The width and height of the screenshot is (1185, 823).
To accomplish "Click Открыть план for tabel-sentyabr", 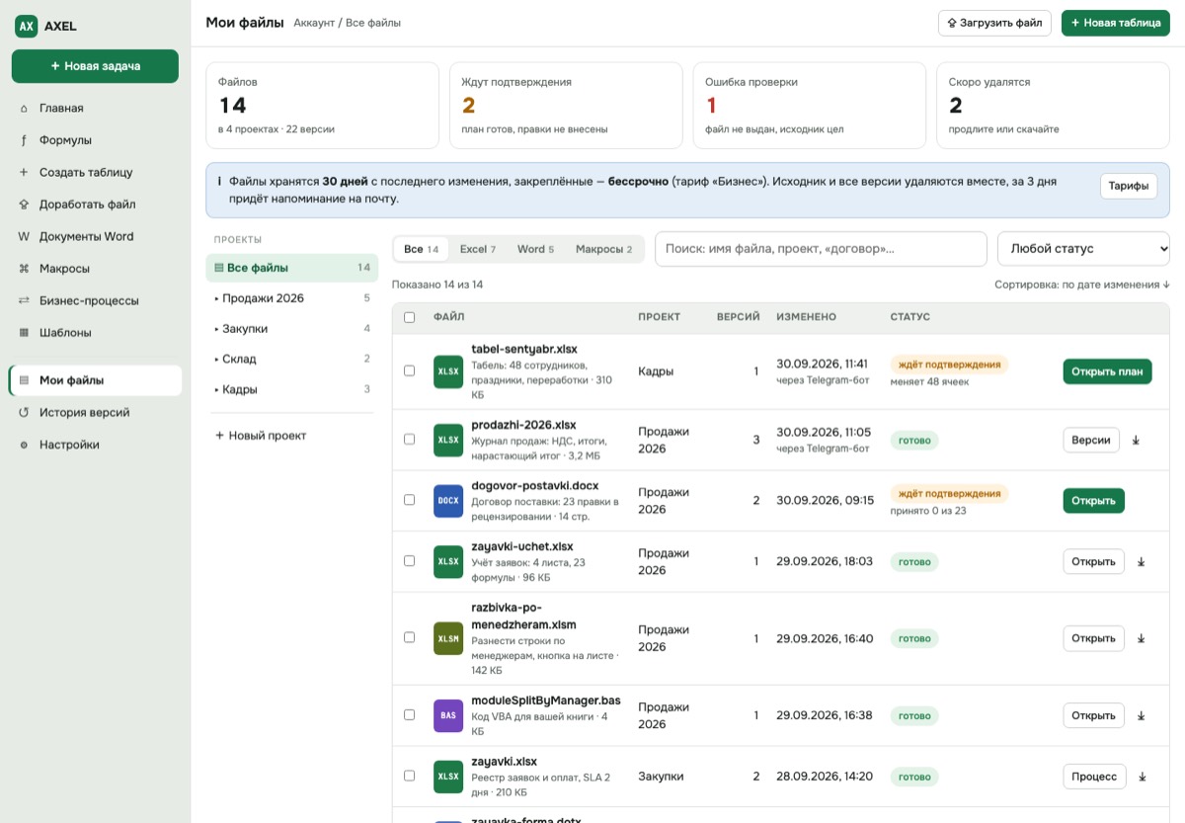I will click(1107, 371).
